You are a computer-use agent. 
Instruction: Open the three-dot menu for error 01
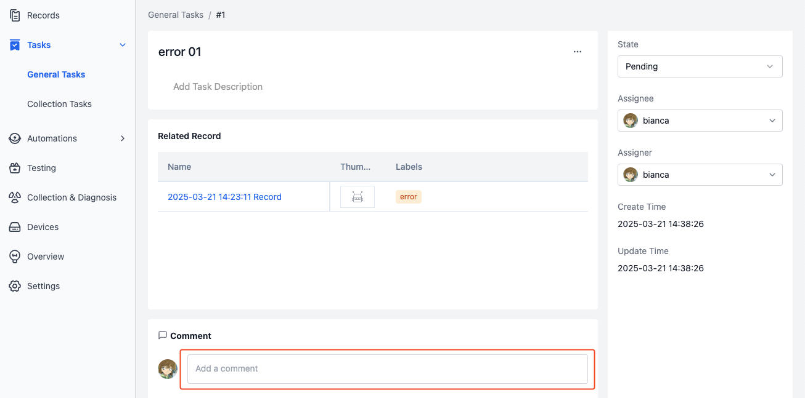578,52
